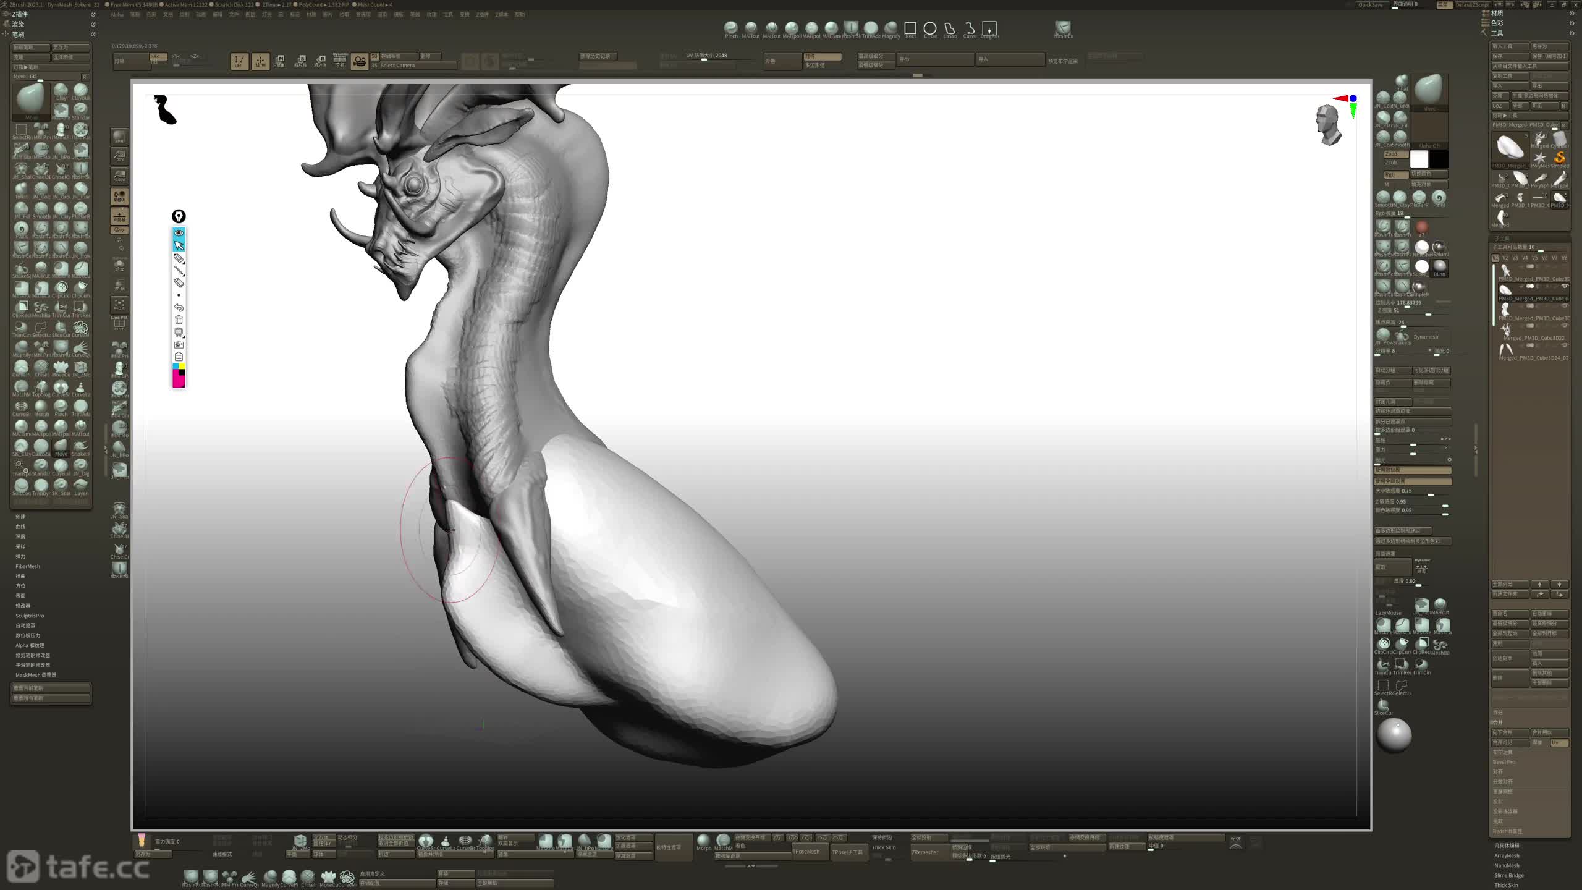The image size is (1582, 890).
Task: Switch to subtool visibility set V5
Action: [x=1535, y=258]
